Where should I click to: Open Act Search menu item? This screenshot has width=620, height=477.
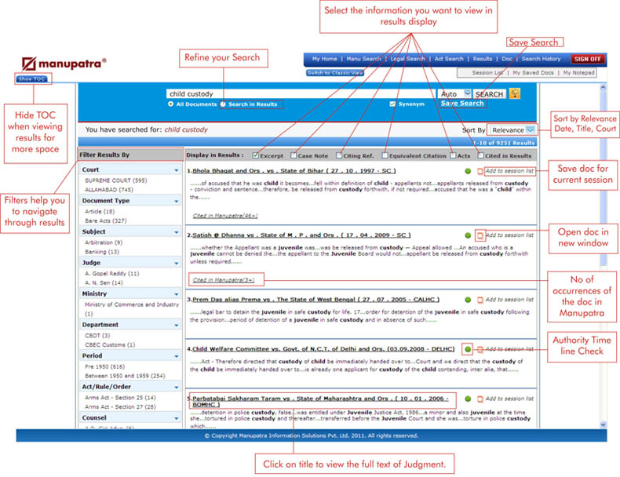point(449,59)
